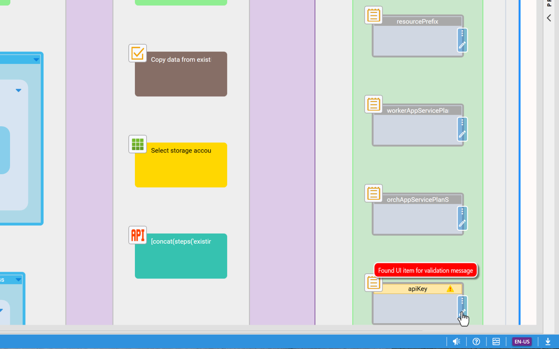Click the pencil icon on orchAppServicePlanS node
Image resolution: width=559 pixels, height=349 pixels.
(x=462, y=223)
